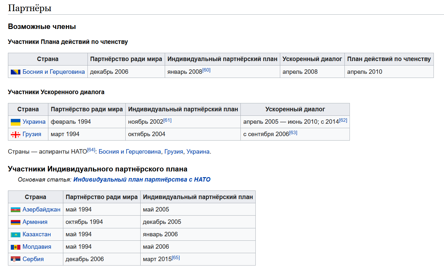Click the Serbia flag icon
The width and height of the screenshot is (444, 270).
coord(16,259)
